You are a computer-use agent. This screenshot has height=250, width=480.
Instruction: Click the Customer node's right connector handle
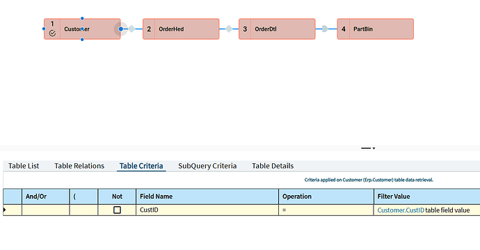pos(121,29)
